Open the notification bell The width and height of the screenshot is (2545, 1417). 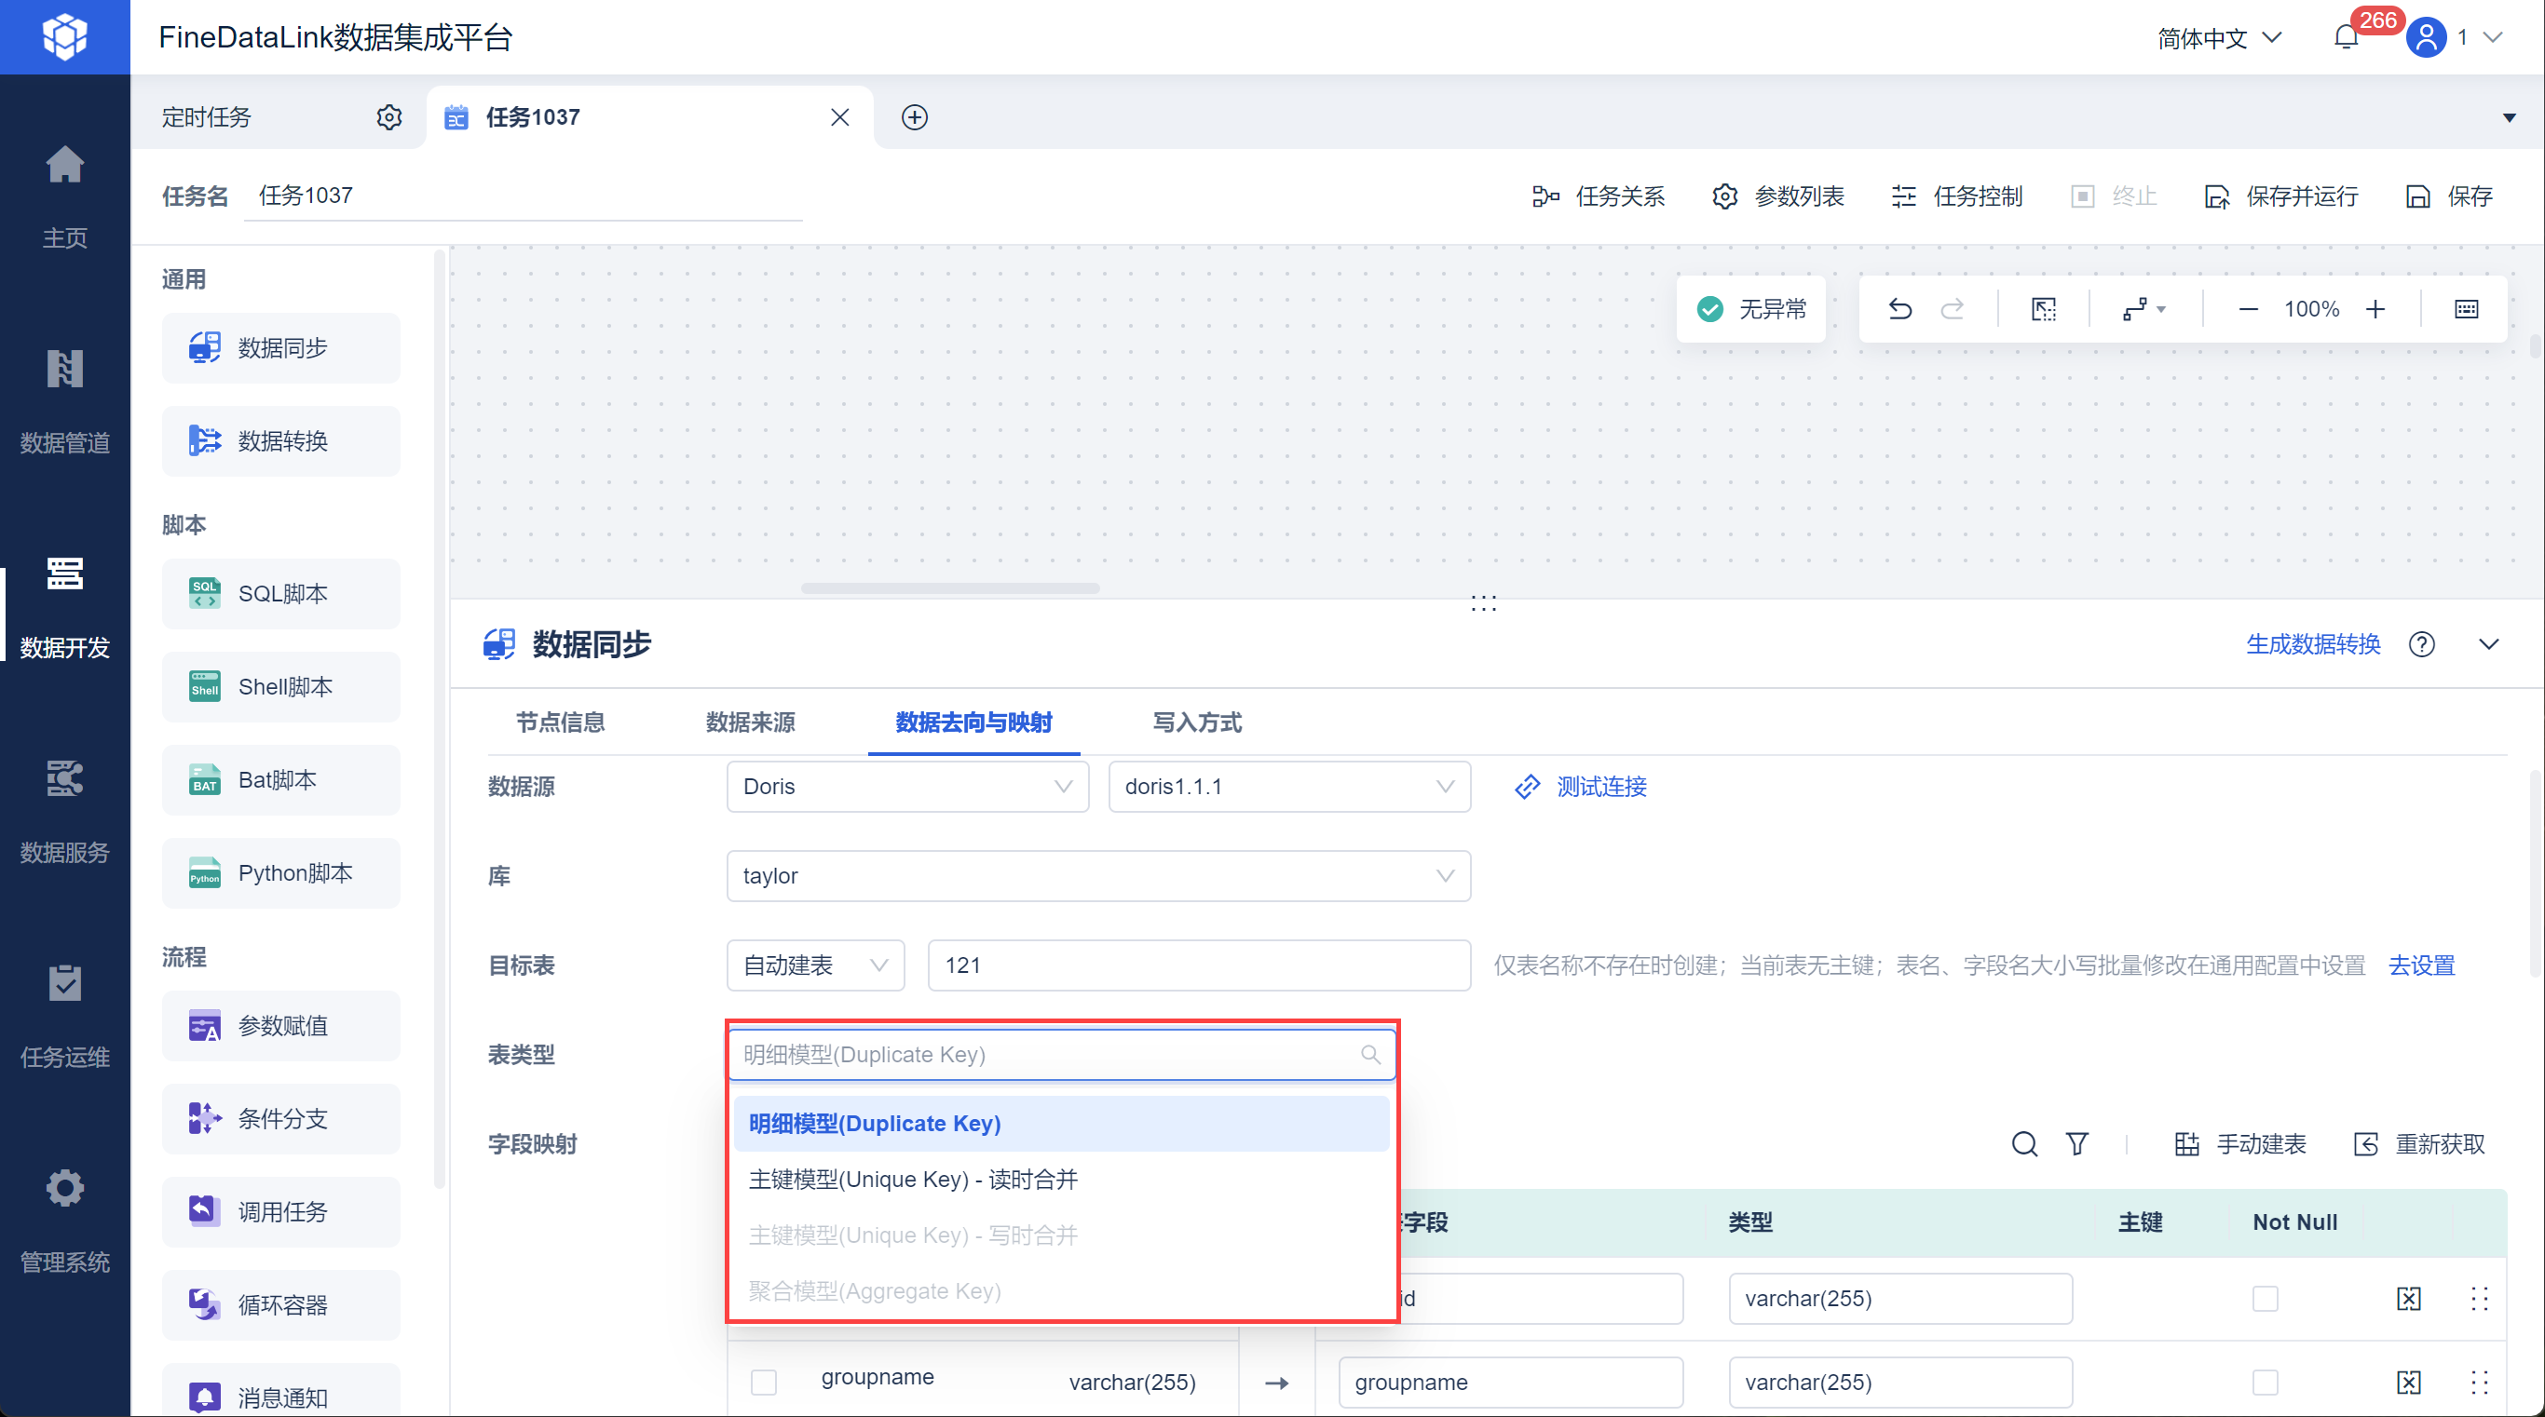point(2347,37)
